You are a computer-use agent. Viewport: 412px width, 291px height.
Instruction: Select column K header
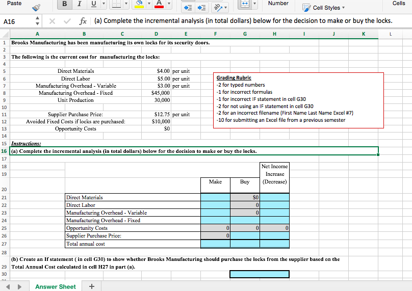click(x=364, y=34)
